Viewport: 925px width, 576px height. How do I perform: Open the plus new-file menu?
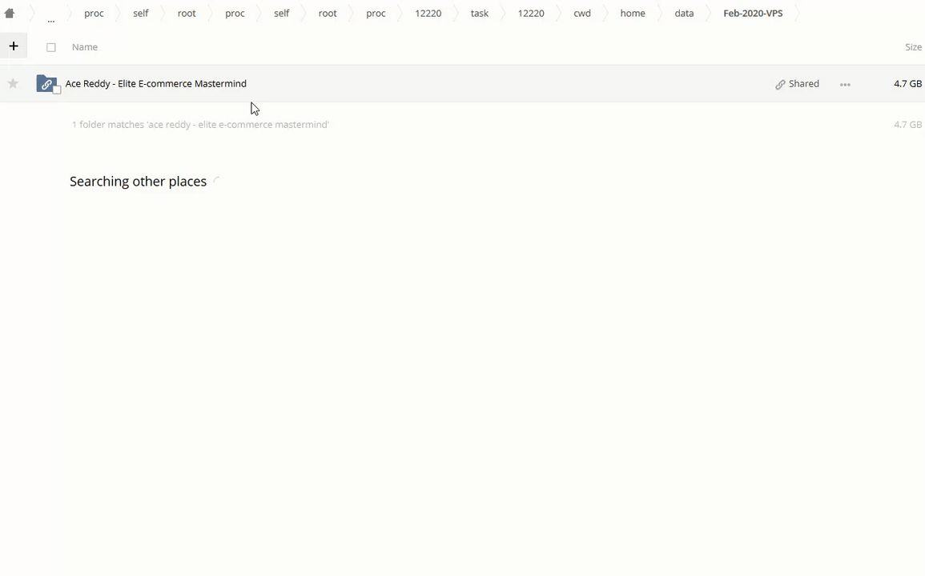[x=14, y=46]
